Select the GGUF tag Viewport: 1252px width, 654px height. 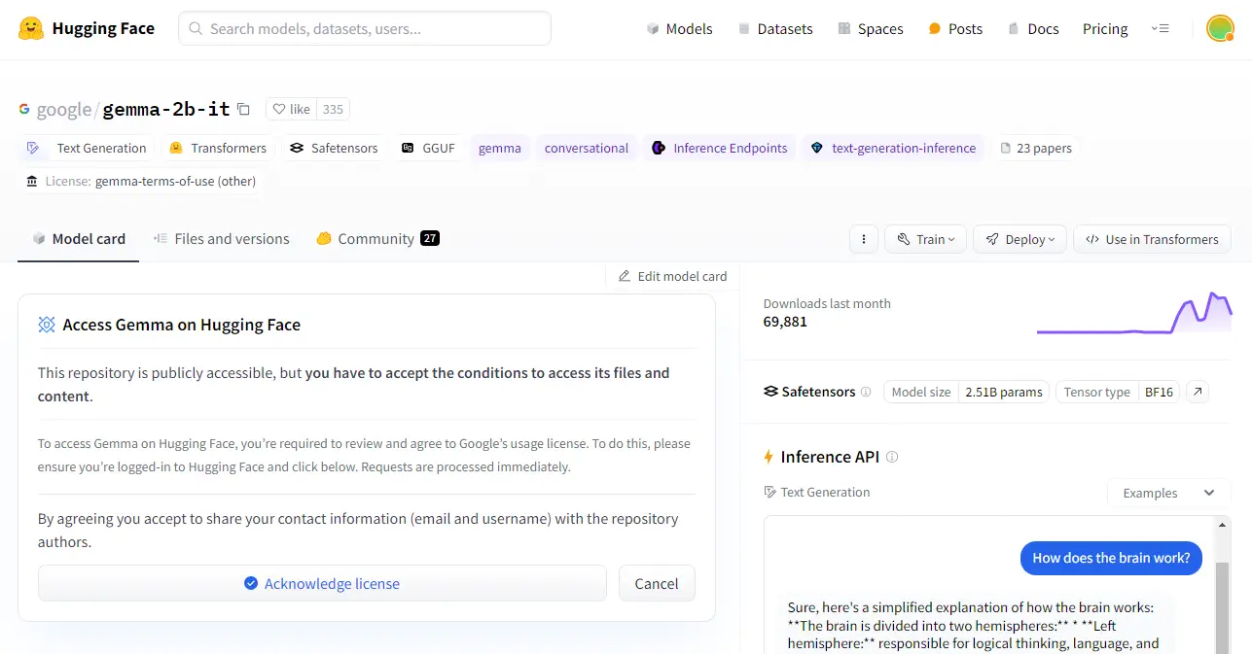tap(428, 148)
